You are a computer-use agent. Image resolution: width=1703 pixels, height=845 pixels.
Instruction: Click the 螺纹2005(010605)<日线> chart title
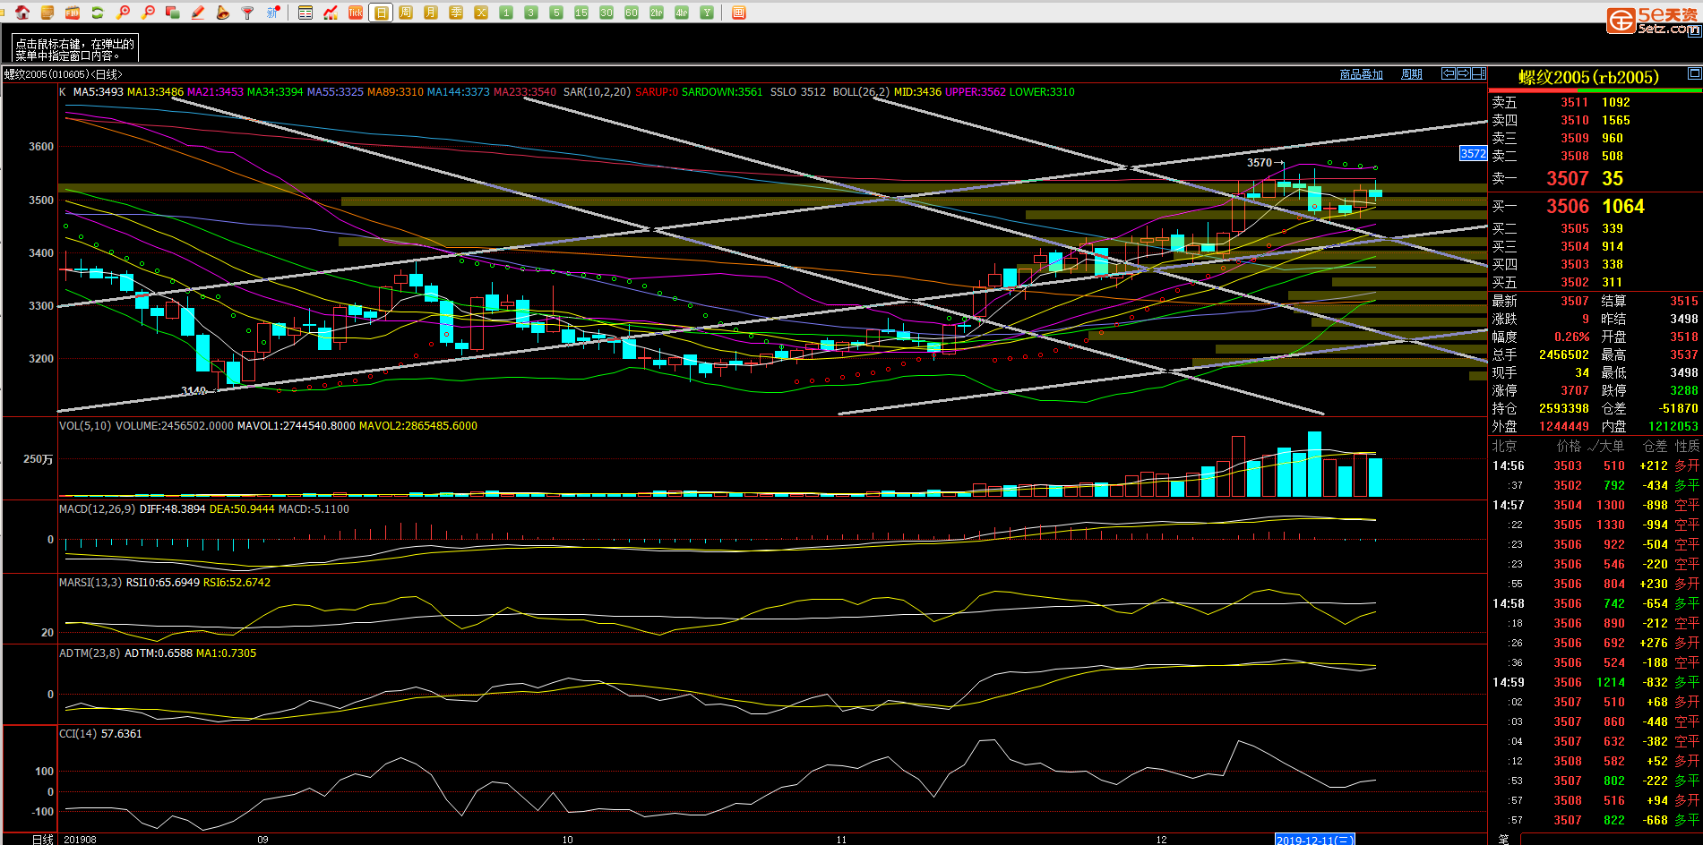tap(63, 74)
